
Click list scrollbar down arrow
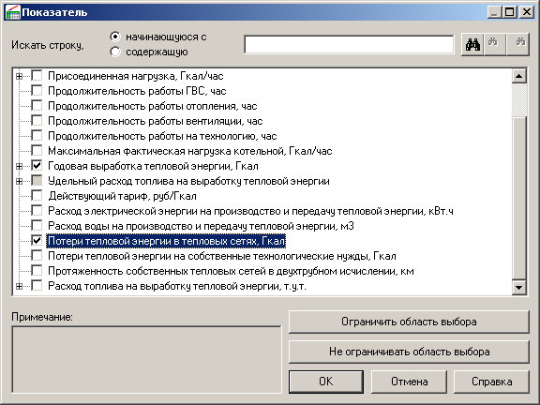point(519,287)
